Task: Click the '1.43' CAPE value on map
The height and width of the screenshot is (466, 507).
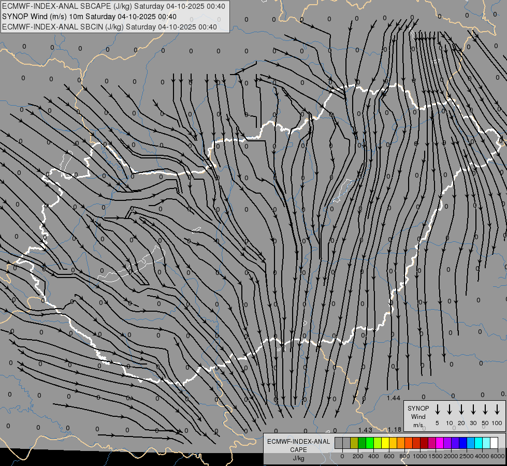Action: [365, 430]
